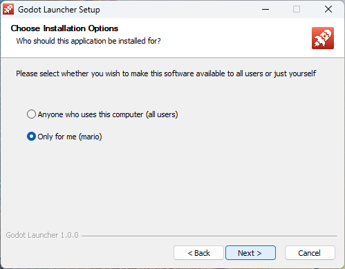Cancel the Godot Launcher installation
Viewport: 345px width, 269px height.
(x=310, y=253)
